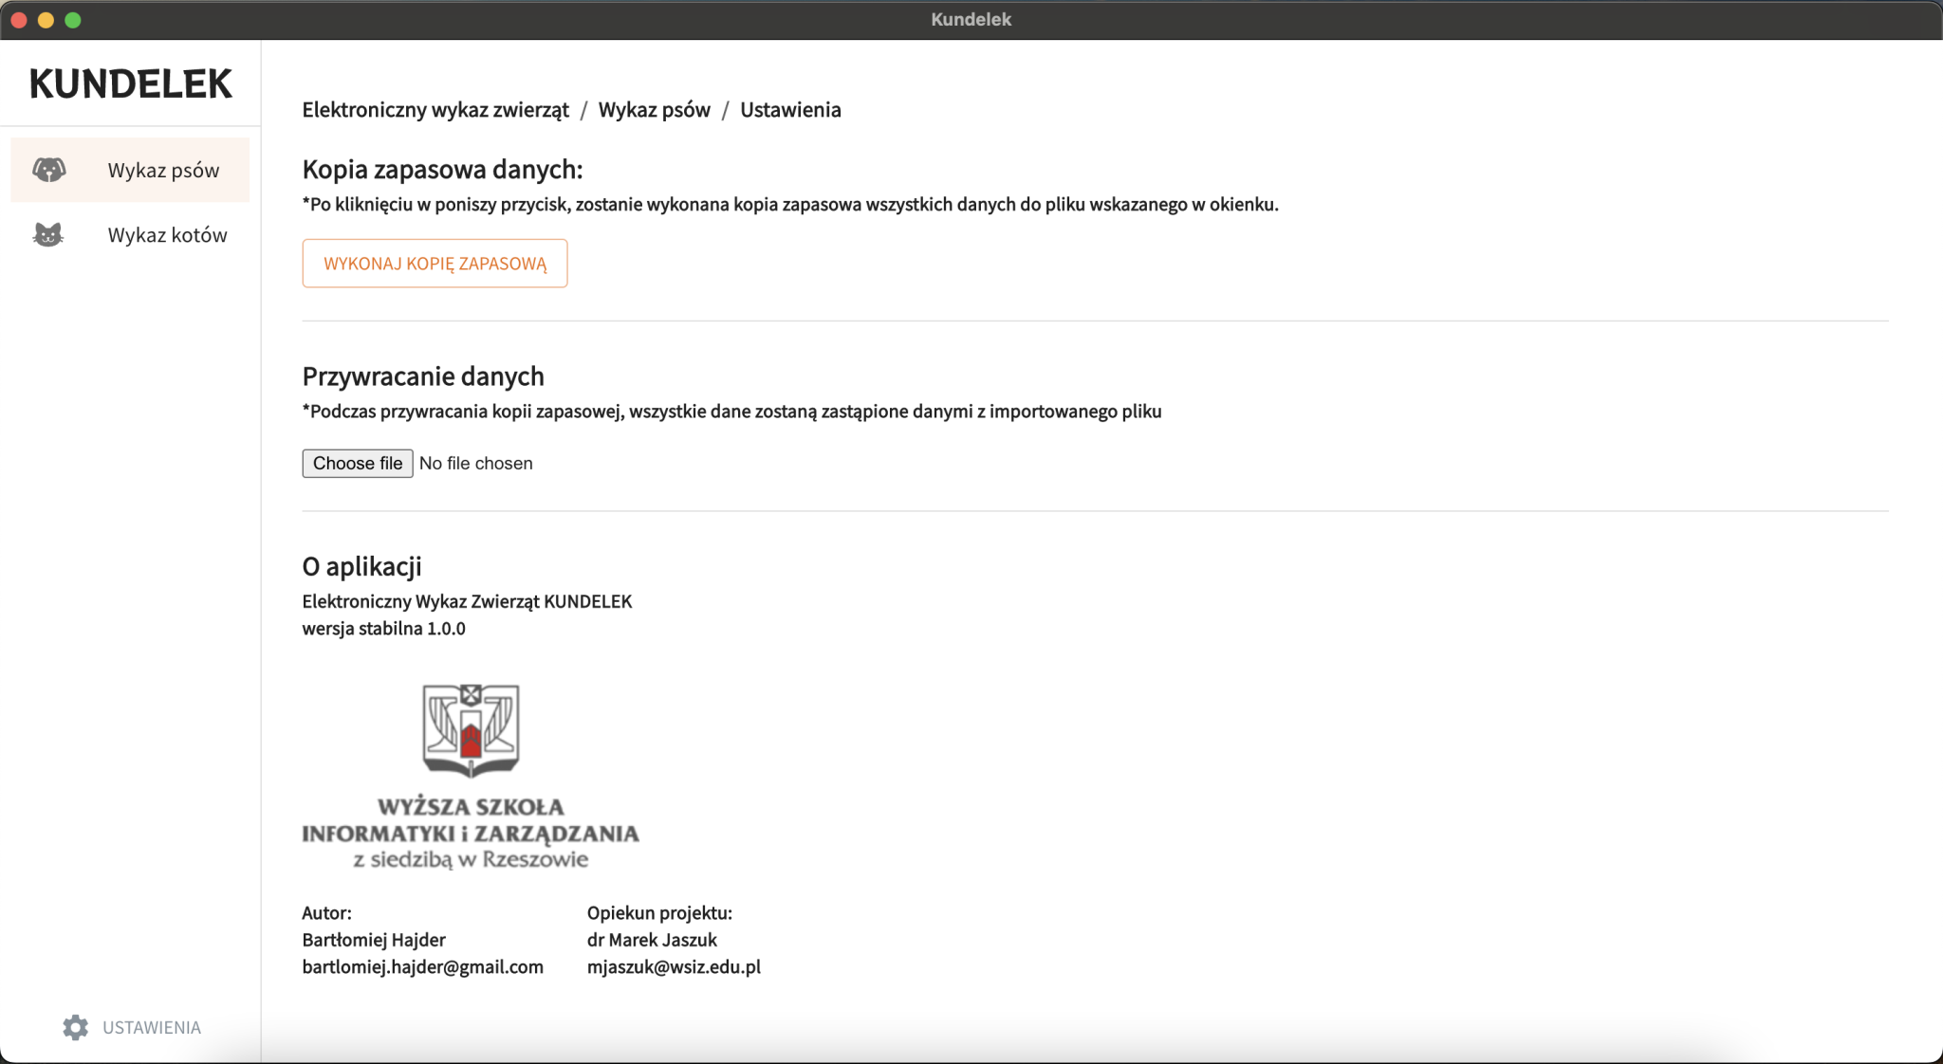Click the red close window button

click(19, 20)
